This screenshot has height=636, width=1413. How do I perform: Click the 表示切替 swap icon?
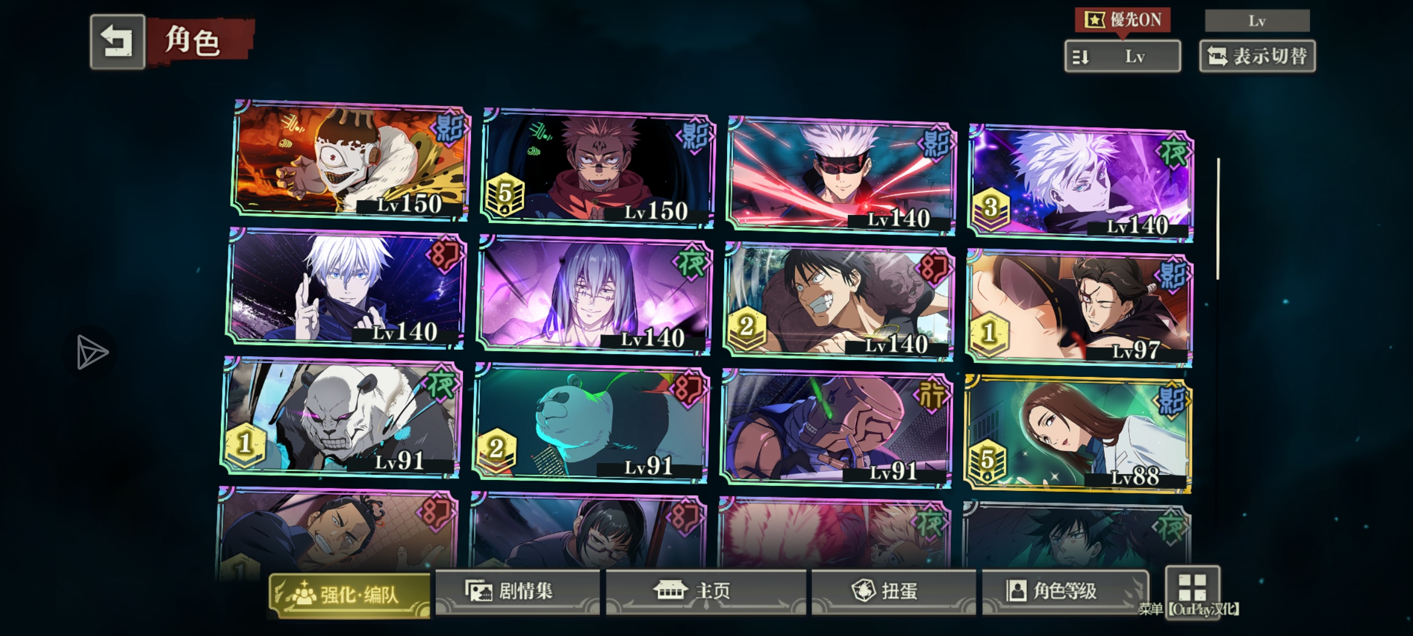point(1217,57)
